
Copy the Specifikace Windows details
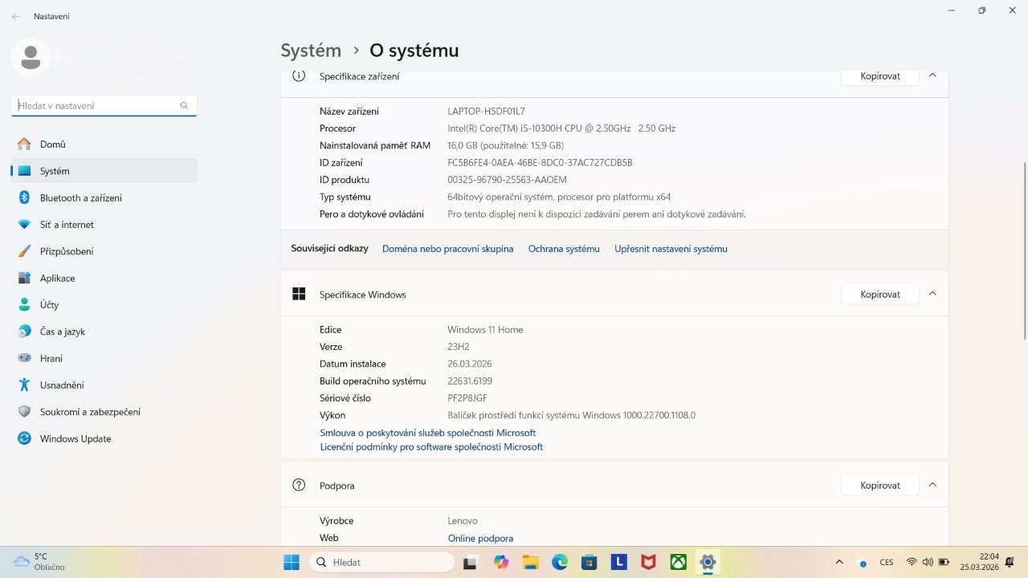point(879,295)
